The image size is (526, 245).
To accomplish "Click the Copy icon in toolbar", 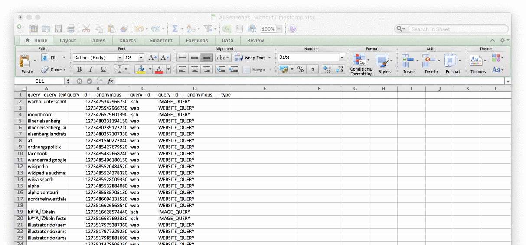I will click(x=99, y=29).
